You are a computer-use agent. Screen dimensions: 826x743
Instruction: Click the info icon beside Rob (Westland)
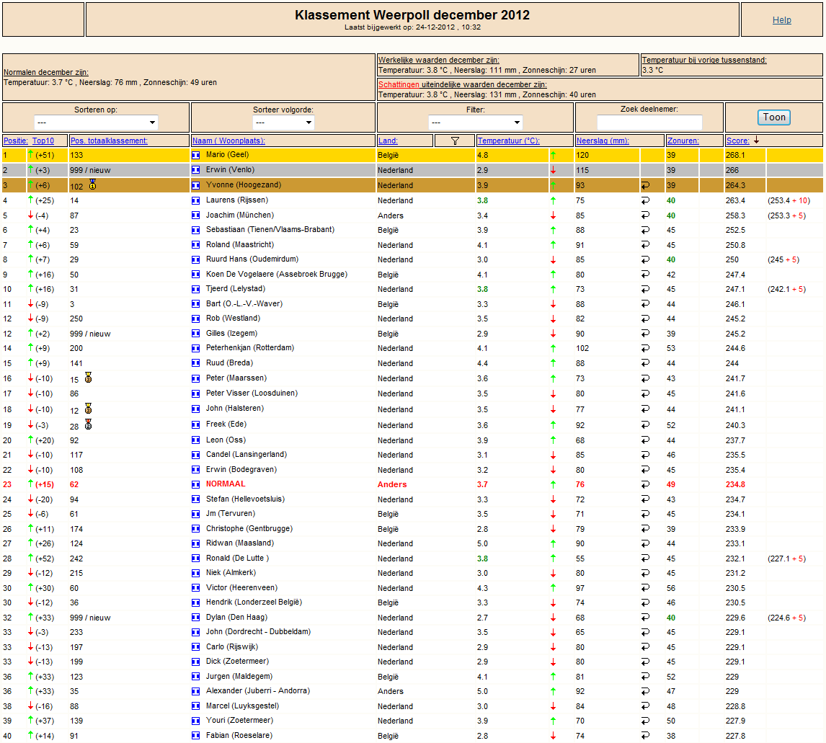click(195, 319)
